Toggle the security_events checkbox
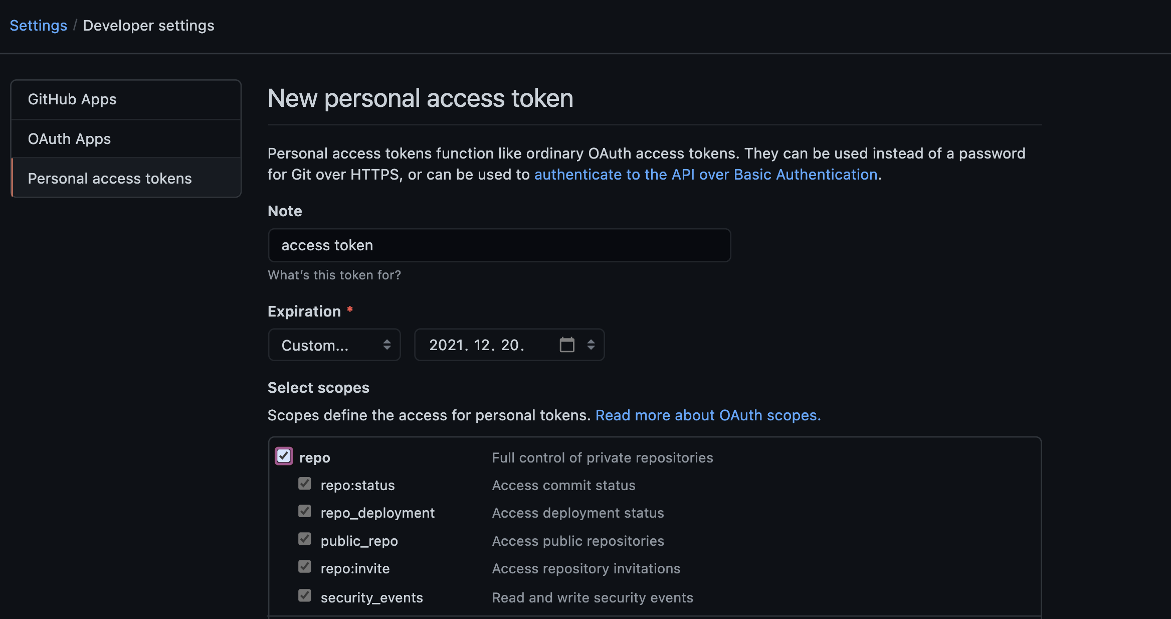 (305, 595)
